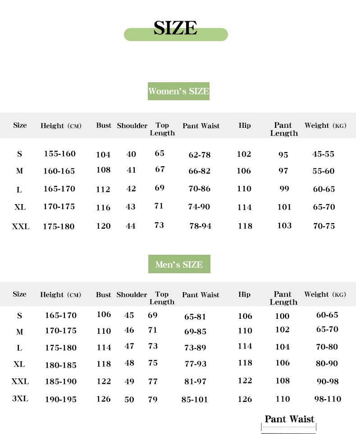
Task: Click men's XXL weight value 90-98
Action: tap(328, 382)
